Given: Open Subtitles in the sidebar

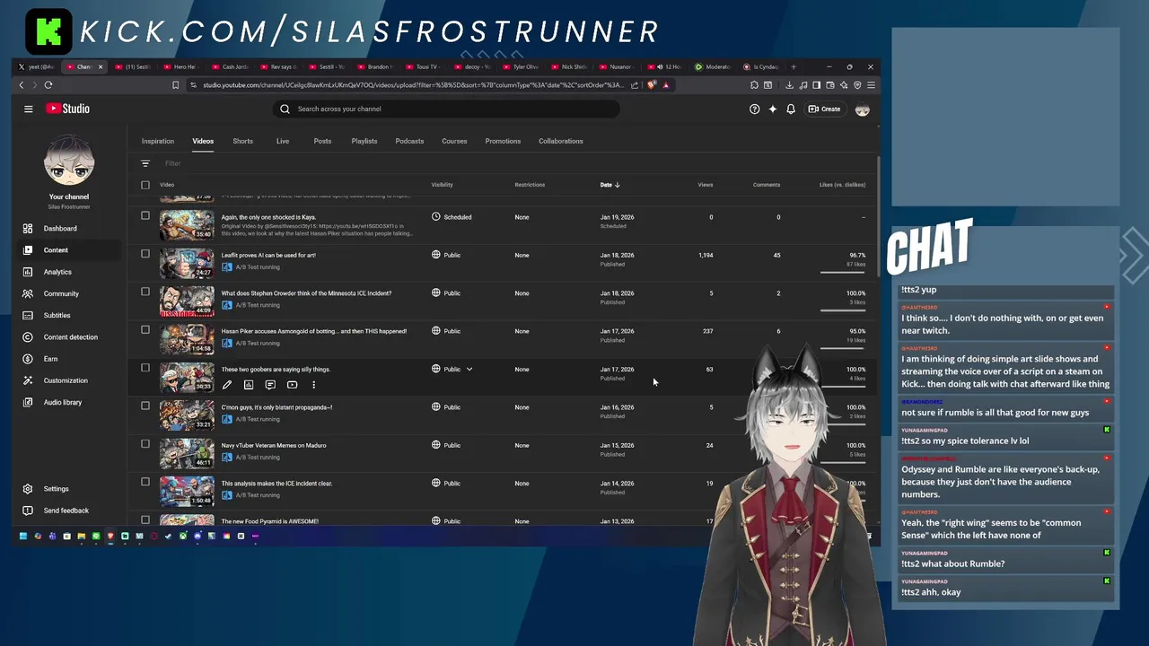Looking at the screenshot, I should click(57, 316).
